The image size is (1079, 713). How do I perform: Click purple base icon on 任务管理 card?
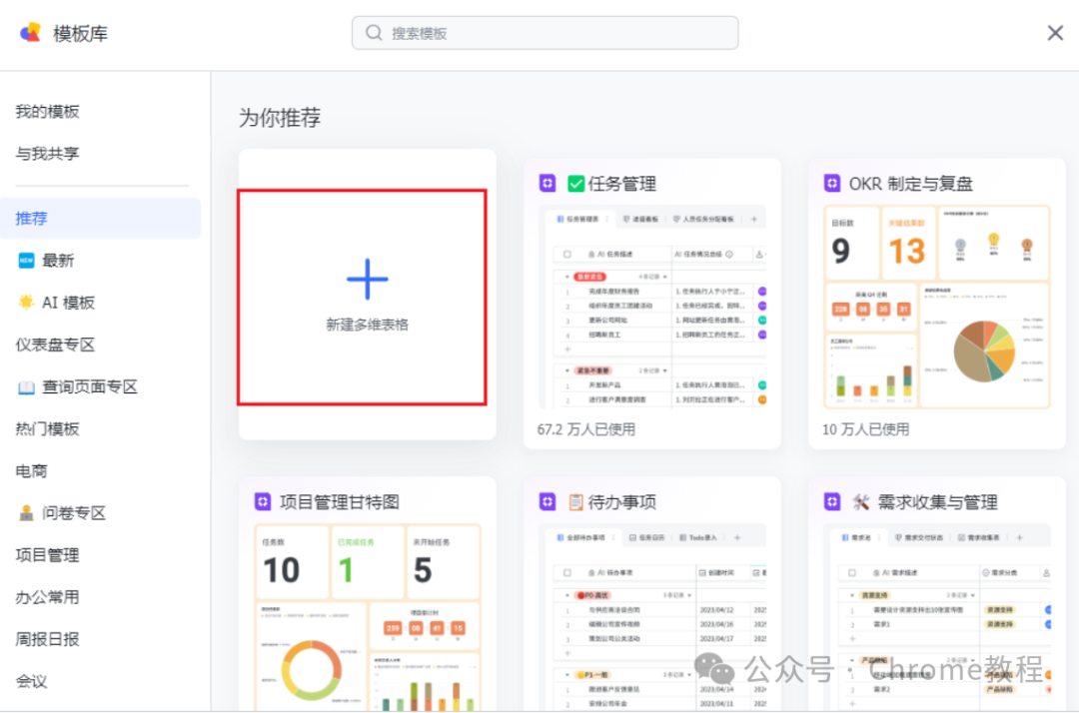tap(547, 184)
